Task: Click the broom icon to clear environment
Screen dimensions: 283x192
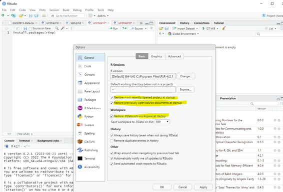Action: (224, 28)
